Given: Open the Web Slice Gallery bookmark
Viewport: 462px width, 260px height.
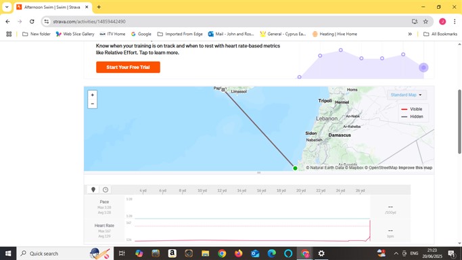Looking at the screenshot, I should (x=75, y=35).
